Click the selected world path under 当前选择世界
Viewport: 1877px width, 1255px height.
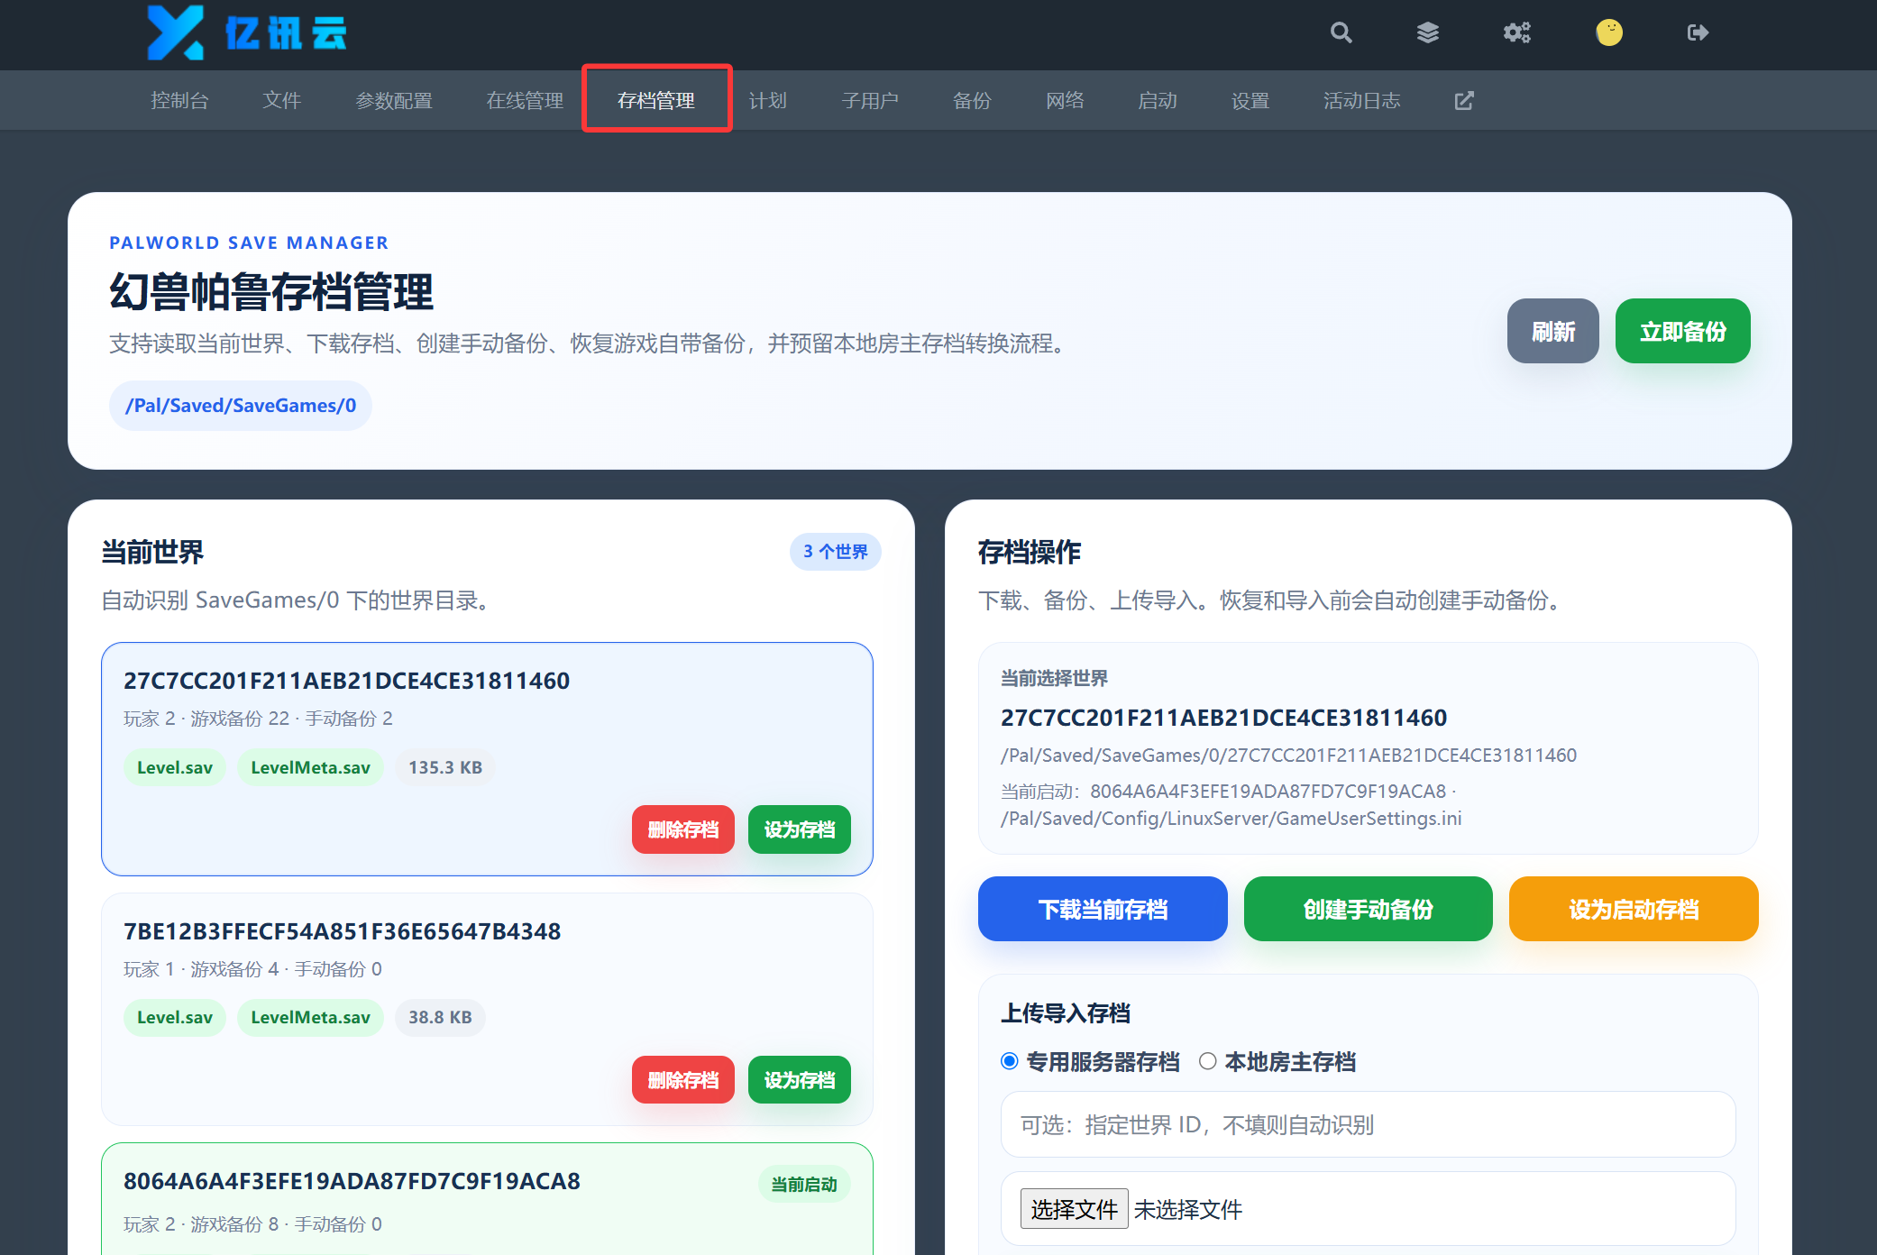pyautogui.click(x=1288, y=756)
